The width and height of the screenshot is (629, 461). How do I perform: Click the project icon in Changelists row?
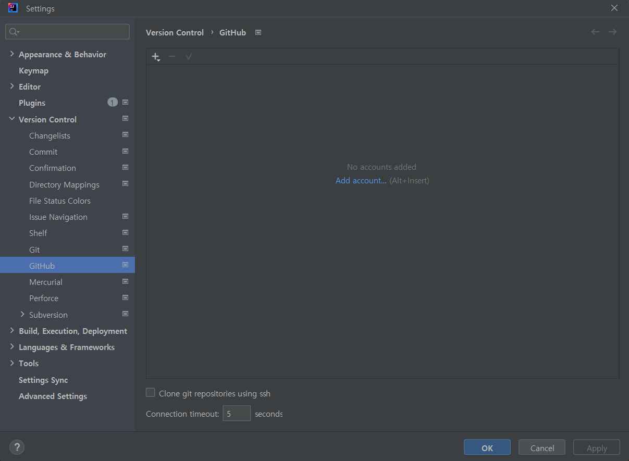click(125, 135)
